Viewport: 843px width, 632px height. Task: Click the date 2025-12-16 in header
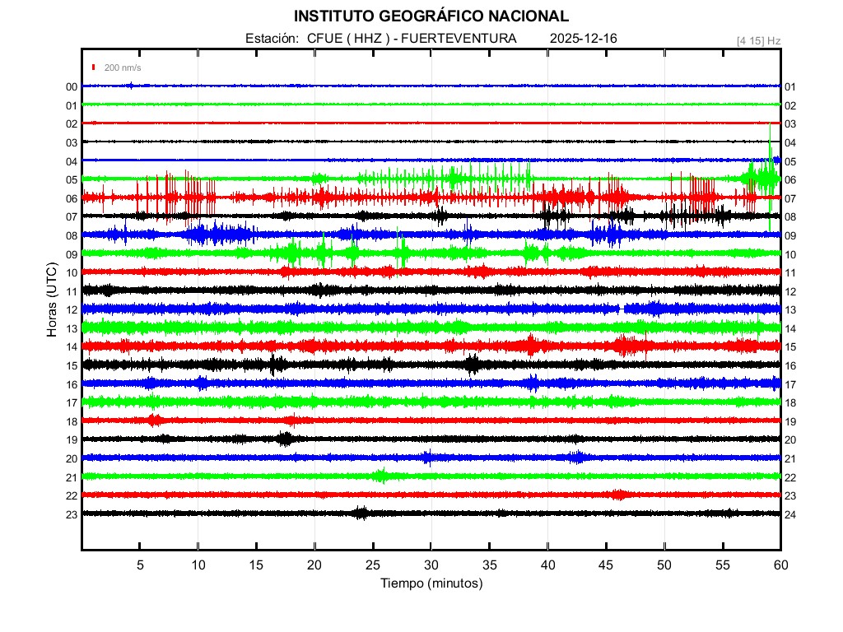click(583, 39)
